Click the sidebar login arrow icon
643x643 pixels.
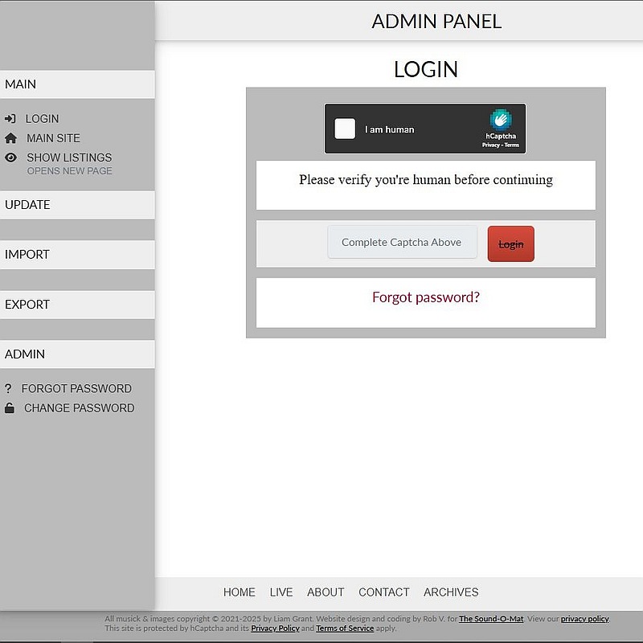pyautogui.click(x=10, y=118)
